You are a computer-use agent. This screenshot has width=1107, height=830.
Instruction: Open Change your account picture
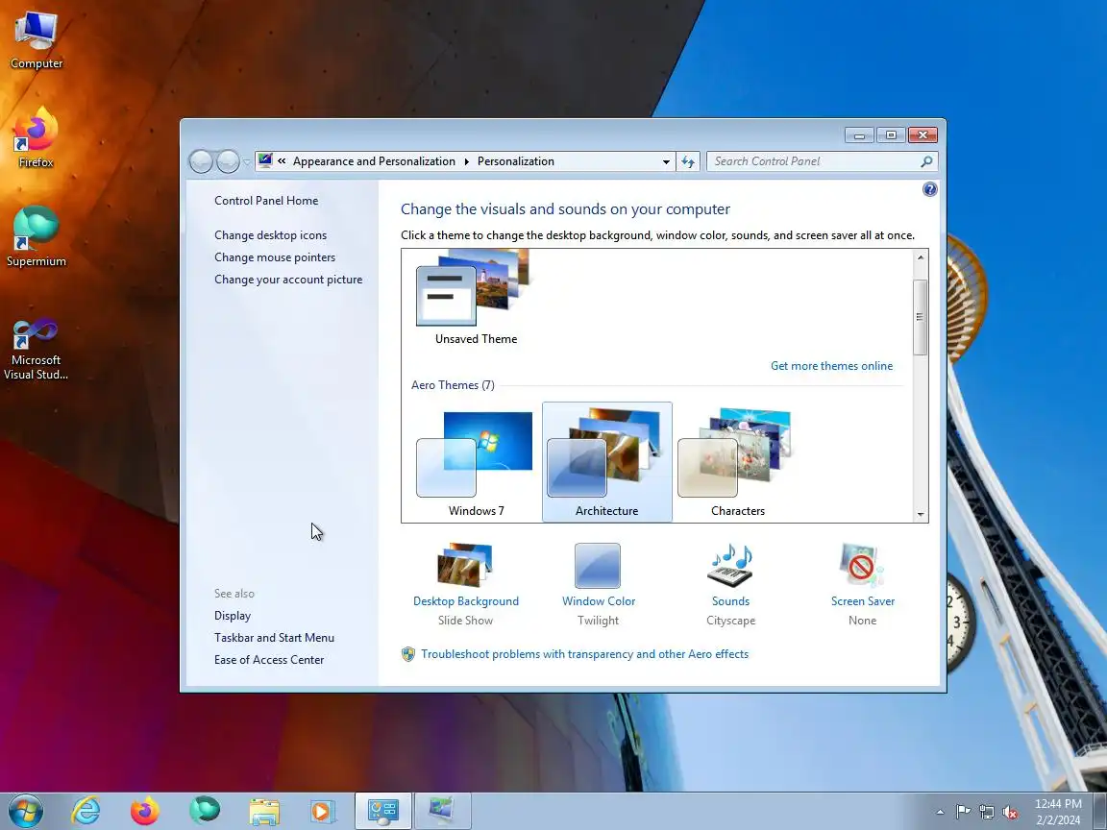tap(288, 280)
